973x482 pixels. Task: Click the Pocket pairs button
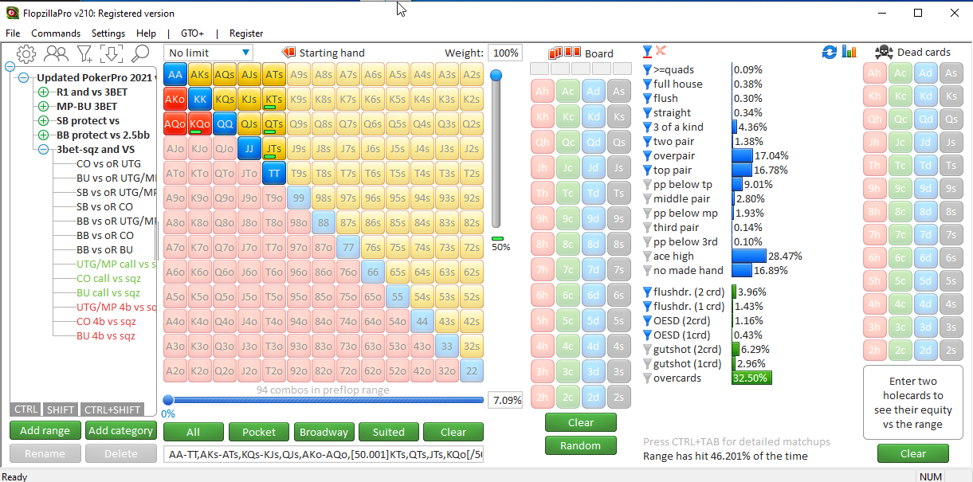click(259, 432)
